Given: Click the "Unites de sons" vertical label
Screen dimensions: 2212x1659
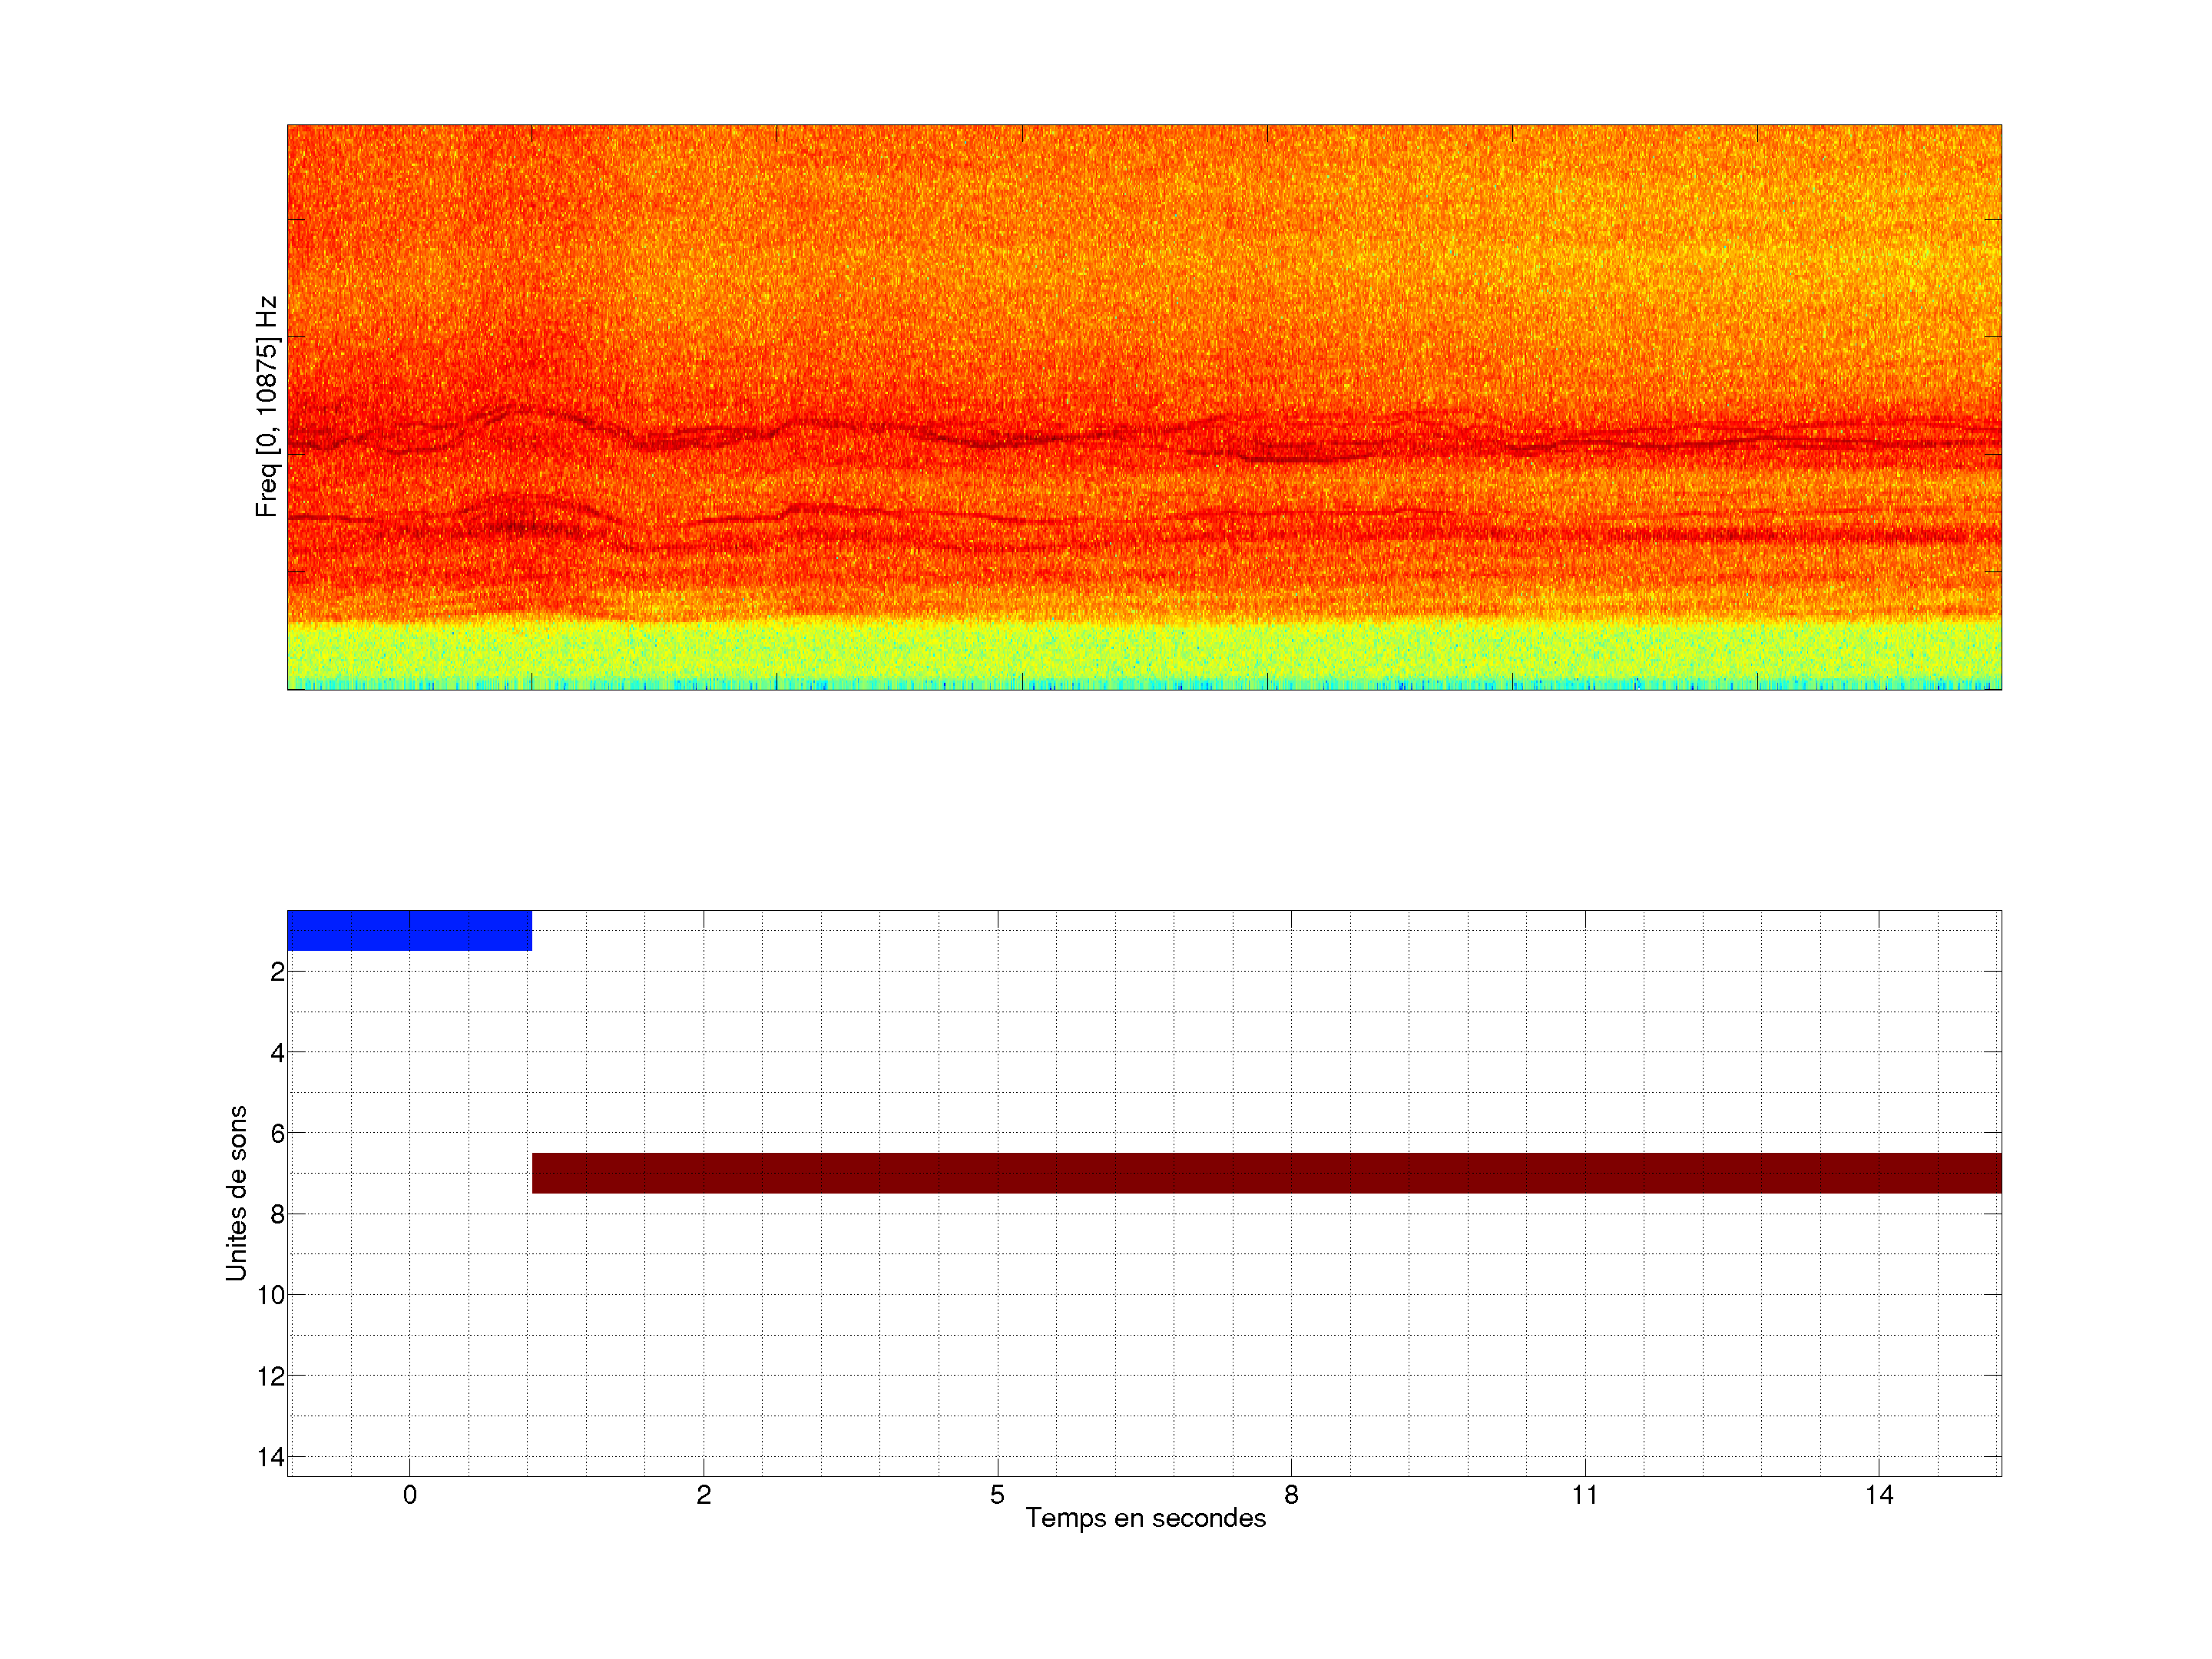Looking at the screenshot, I should tap(236, 1193).
